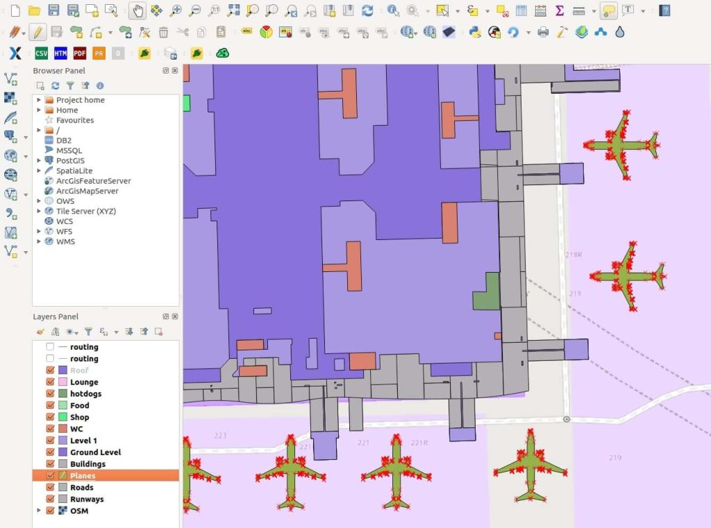Select the Zoom Out tool
This screenshot has width=711, height=528.
(194, 10)
